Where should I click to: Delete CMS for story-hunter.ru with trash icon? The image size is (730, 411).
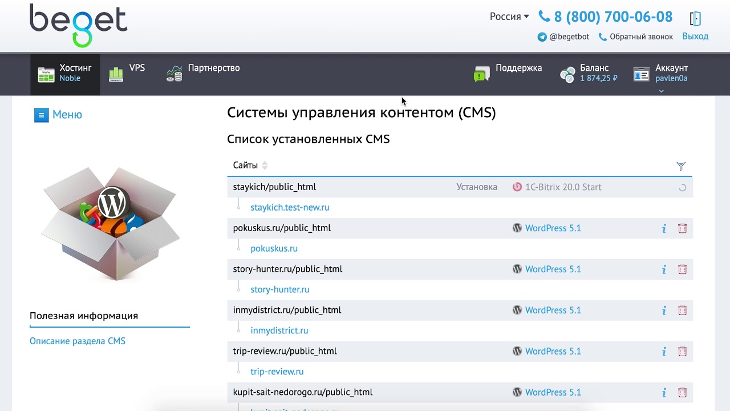tap(682, 269)
